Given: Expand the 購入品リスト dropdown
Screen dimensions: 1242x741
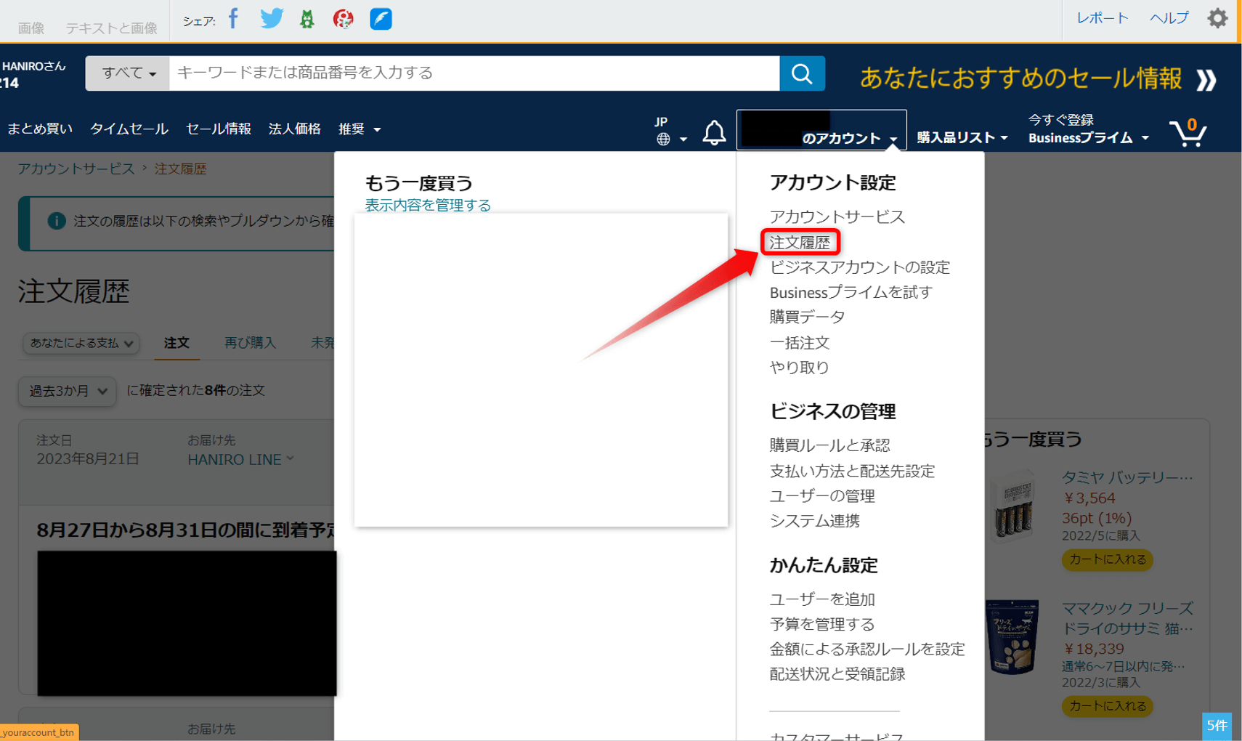Looking at the screenshot, I should pos(962,137).
